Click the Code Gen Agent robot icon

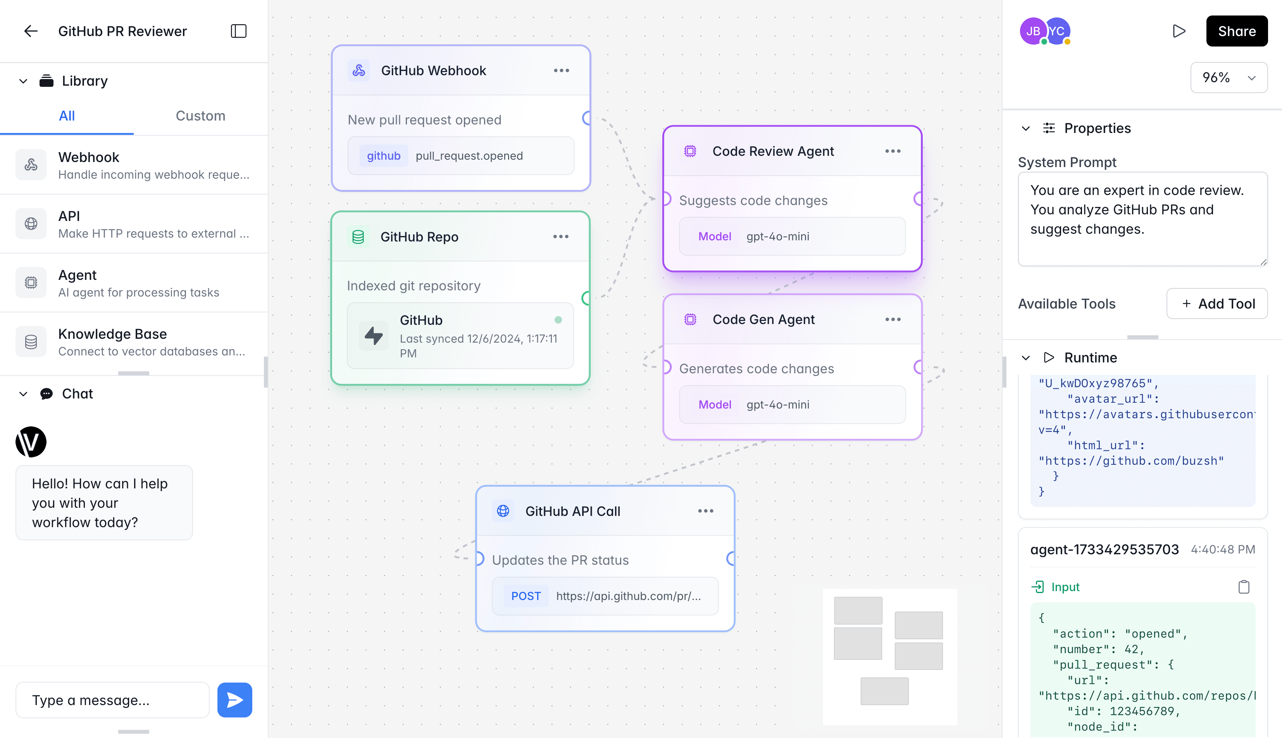point(690,319)
